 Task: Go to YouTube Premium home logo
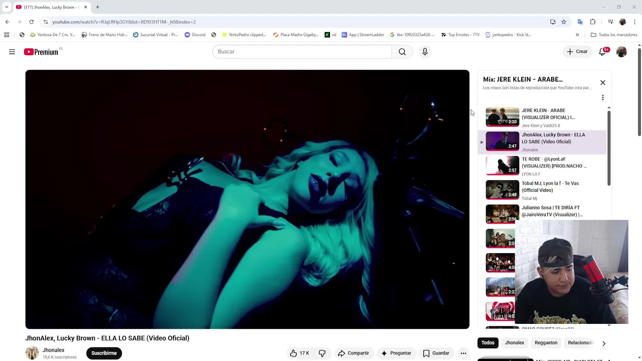pyautogui.click(x=41, y=52)
